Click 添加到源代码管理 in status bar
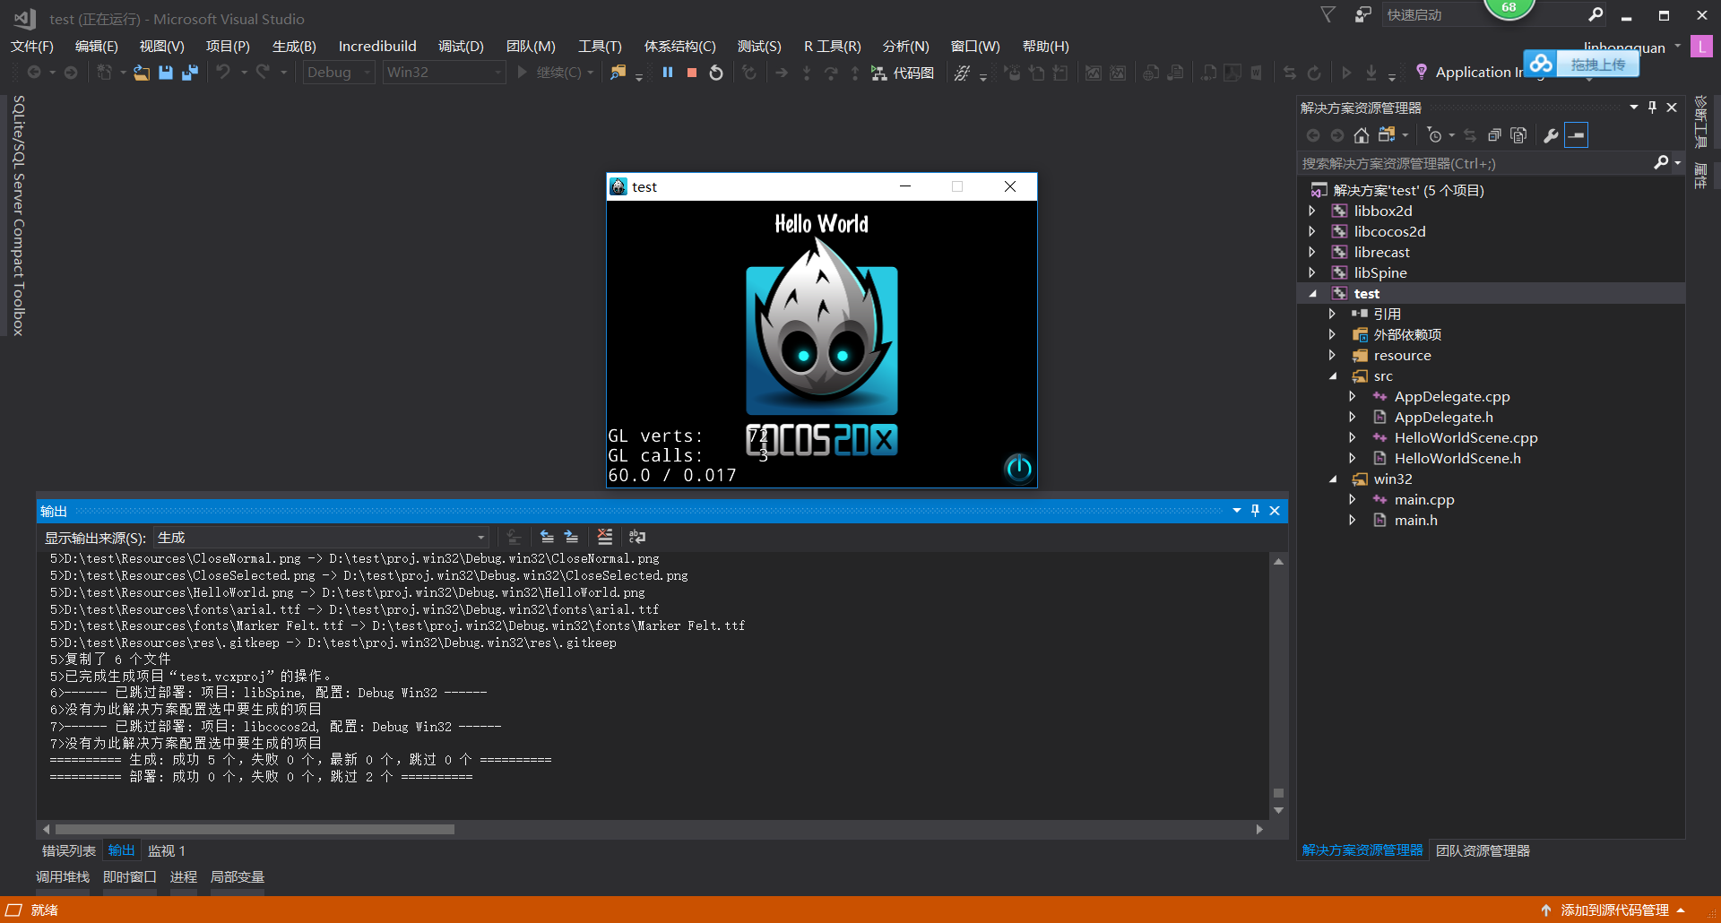The width and height of the screenshot is (1721, 923). point(1614,910)
